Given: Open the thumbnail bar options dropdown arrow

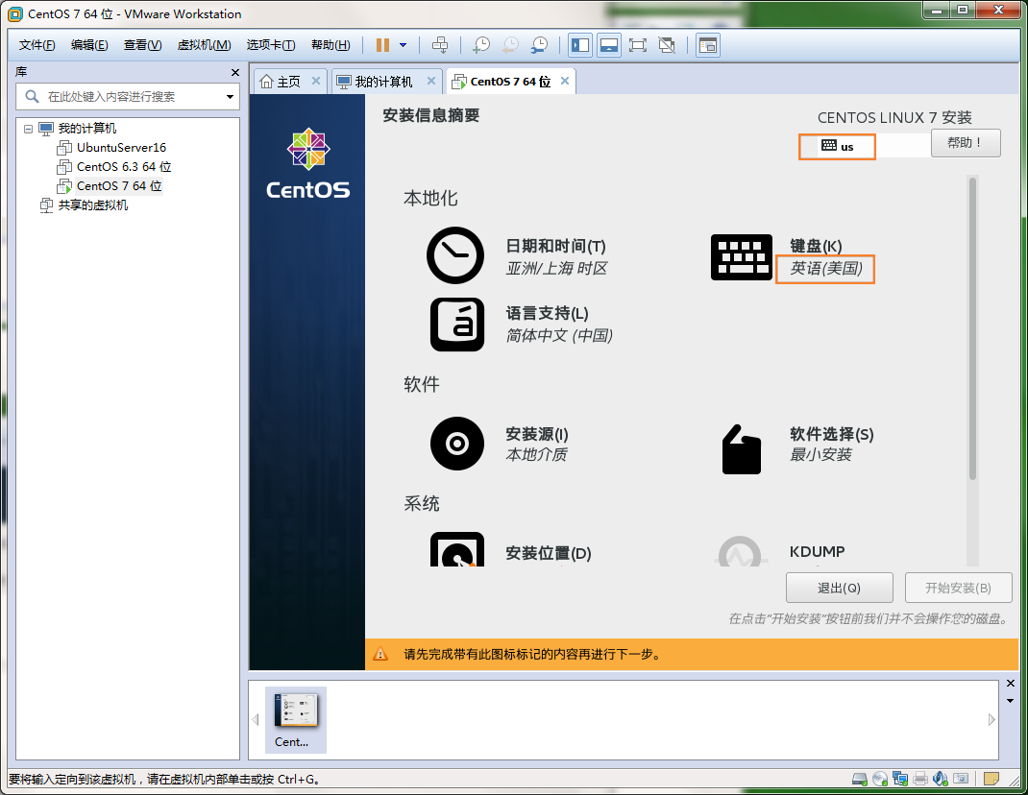Looking at the screenshot, I should point(1011,701).
